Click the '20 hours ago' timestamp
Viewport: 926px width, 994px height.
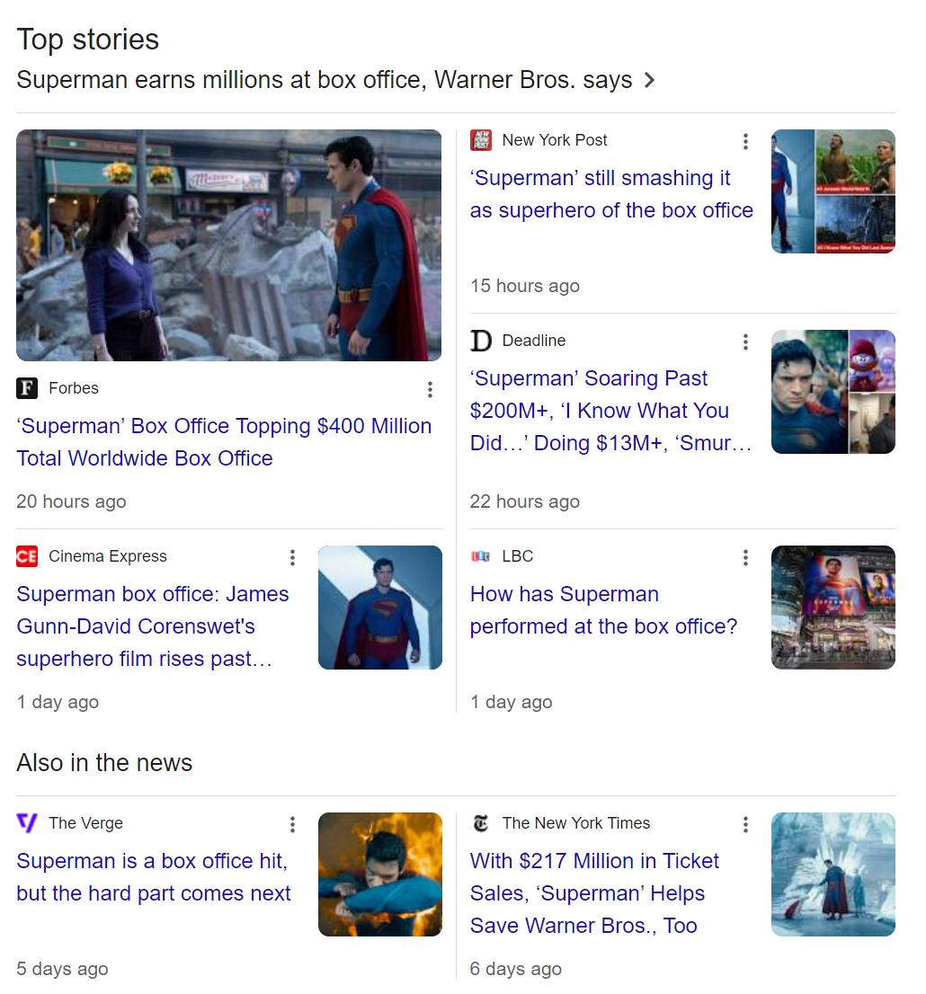[x=71, y=501]
